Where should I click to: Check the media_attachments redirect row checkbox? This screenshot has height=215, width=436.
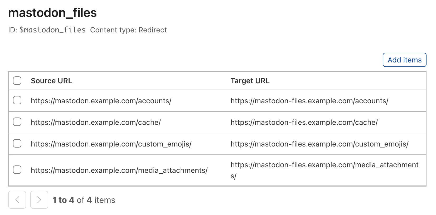coord(17,170)
